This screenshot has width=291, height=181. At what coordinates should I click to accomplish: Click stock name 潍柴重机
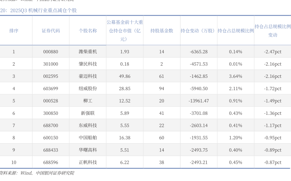pos(88,52)
